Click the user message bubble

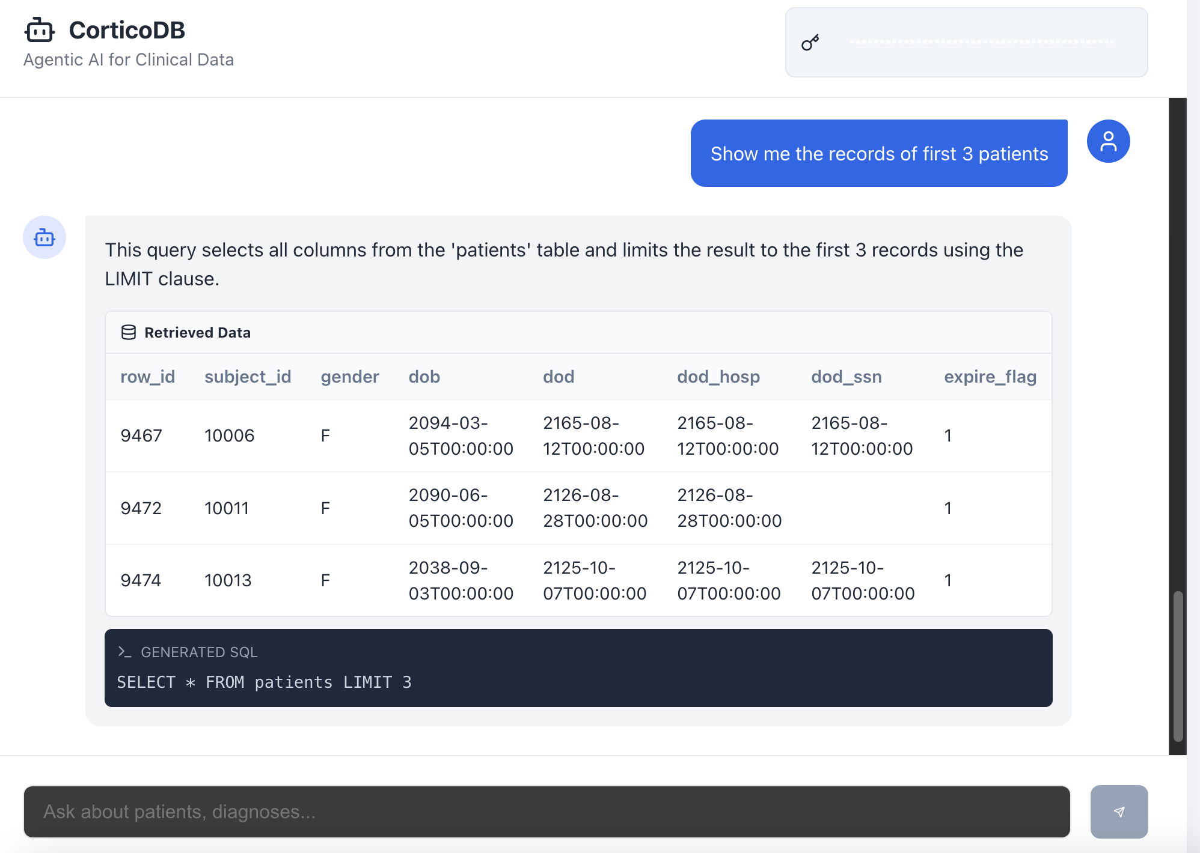878,154
